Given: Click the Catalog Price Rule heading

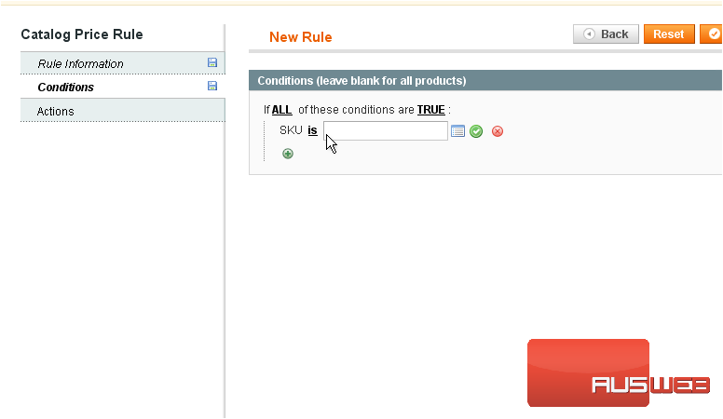Looking at the screenshot, I should click(x=82, y=34).
